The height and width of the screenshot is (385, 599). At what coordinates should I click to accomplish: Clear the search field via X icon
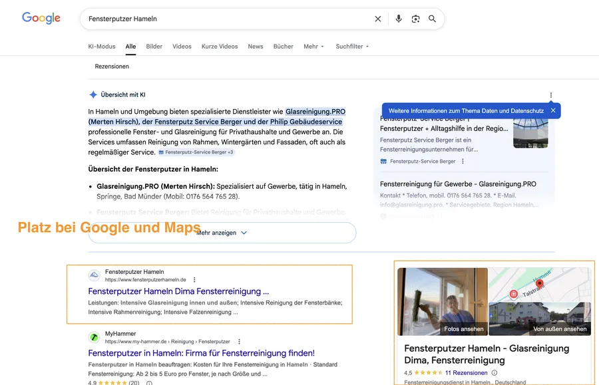pos(377,19)
